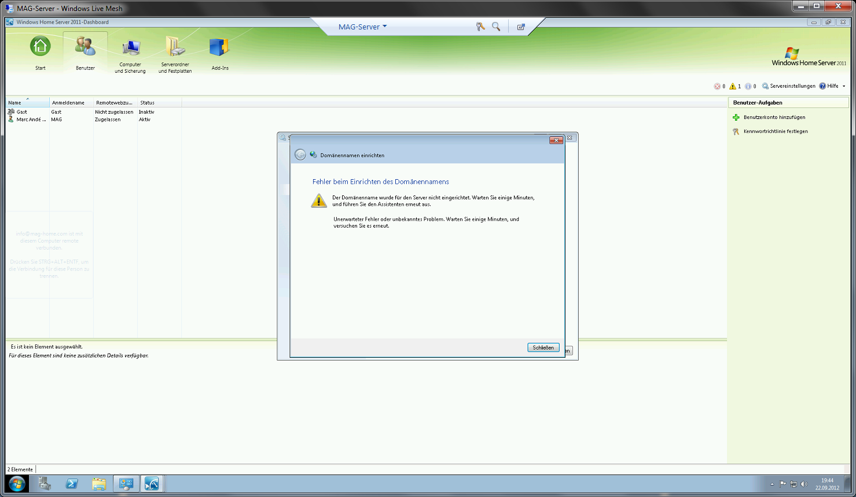Click the blue informational alerts icon
Image resolution: width=856 pixels, height=497 pixels.
click(x=748, y=86)
